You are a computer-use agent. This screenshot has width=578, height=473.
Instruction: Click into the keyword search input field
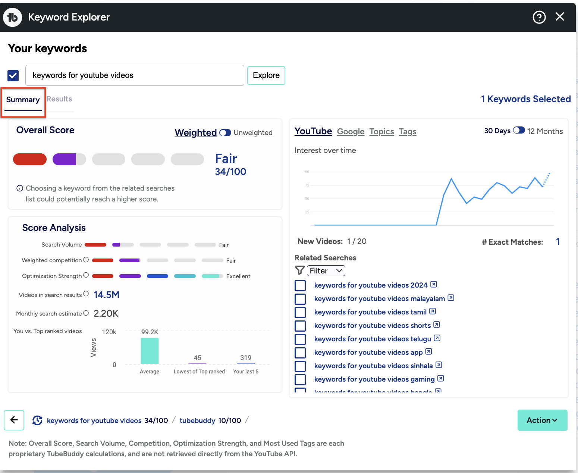pos(135,75)
